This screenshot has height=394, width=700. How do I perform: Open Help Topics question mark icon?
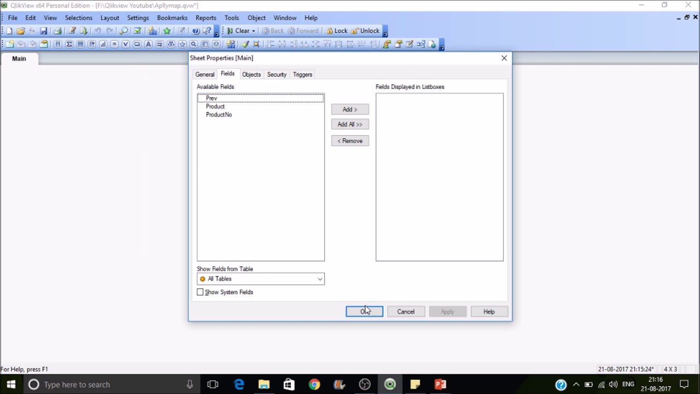coord(195,31)
